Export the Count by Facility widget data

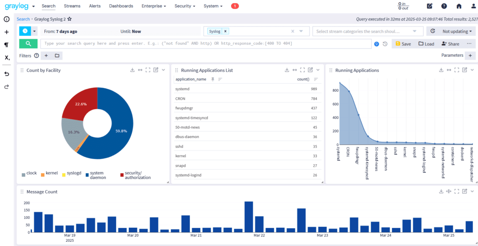(132, 70)
